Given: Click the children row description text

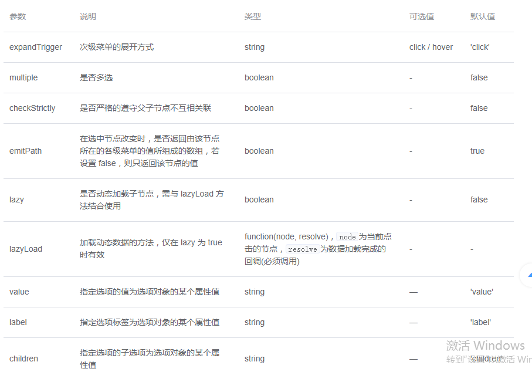Looking at the screenshot, I should point(150,359).
